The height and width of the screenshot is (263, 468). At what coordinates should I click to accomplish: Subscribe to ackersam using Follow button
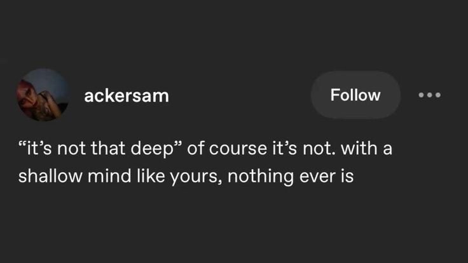(355, 95)
